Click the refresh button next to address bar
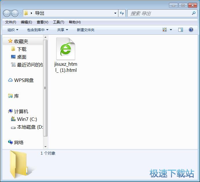This screenshot has height=182, width=200. click(x=122, y=13)
